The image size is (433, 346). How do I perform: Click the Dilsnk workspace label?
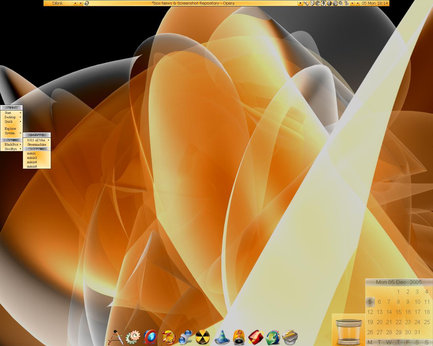click(58, 3)
